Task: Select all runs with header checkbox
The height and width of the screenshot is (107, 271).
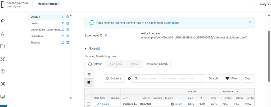Action: click(89, 98)
